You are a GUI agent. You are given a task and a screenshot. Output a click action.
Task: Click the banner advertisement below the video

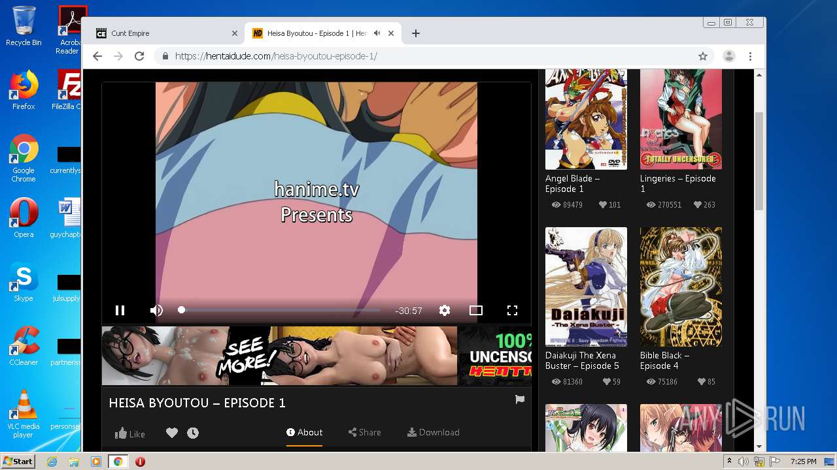(316, 356)
